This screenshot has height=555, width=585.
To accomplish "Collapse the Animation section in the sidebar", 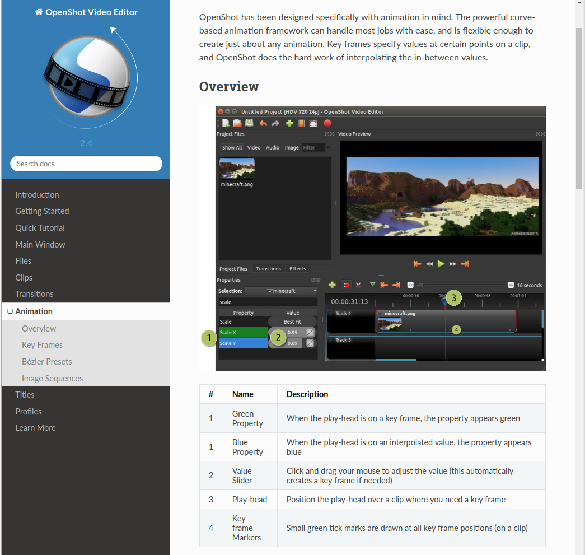I will pos(10,311).
